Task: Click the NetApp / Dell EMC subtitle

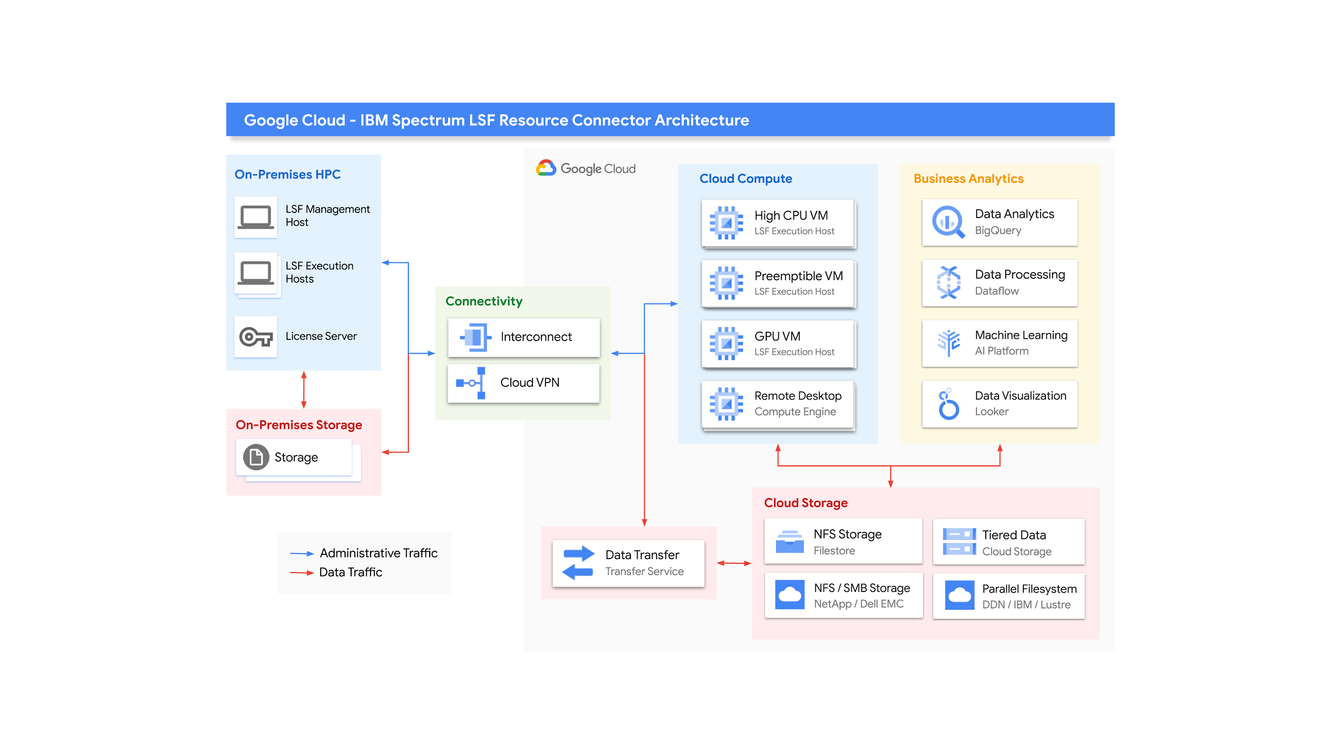Action: click(x=859, y=604)
